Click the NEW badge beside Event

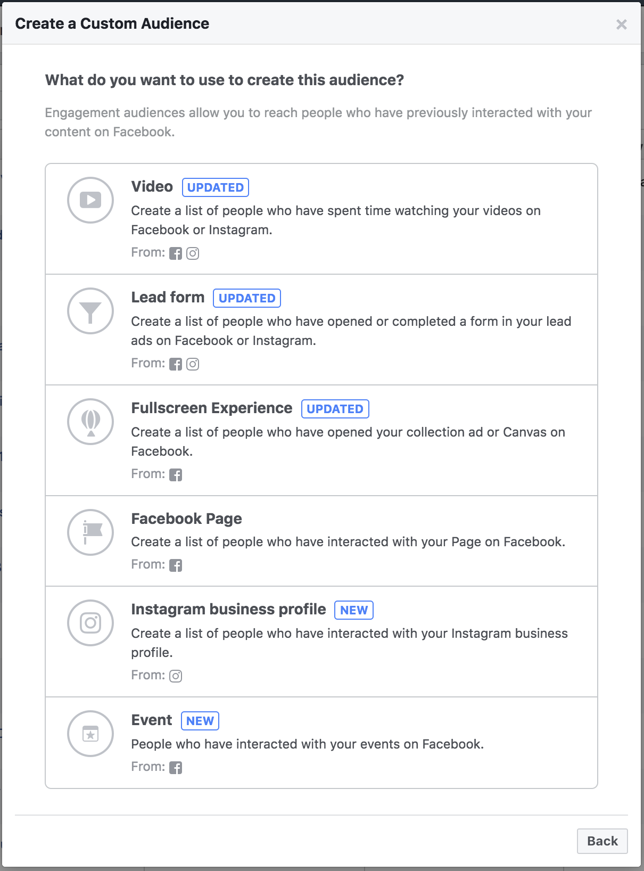tap(200, 721)
